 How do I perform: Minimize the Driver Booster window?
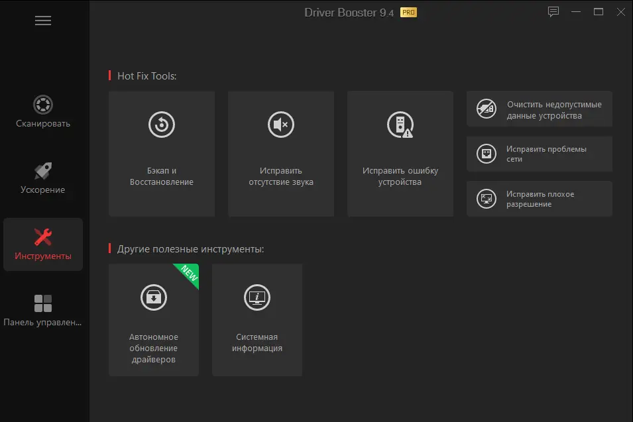pyautogui.click(x=576, y=11)
